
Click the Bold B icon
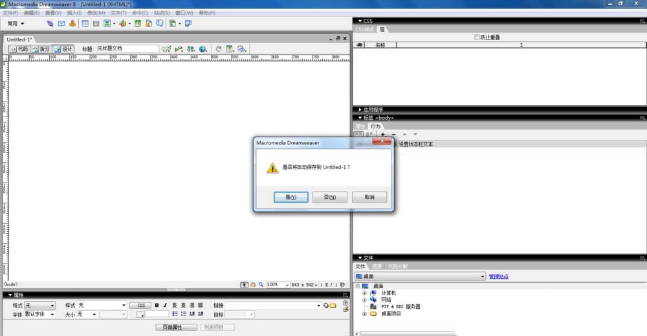point(157,306)
